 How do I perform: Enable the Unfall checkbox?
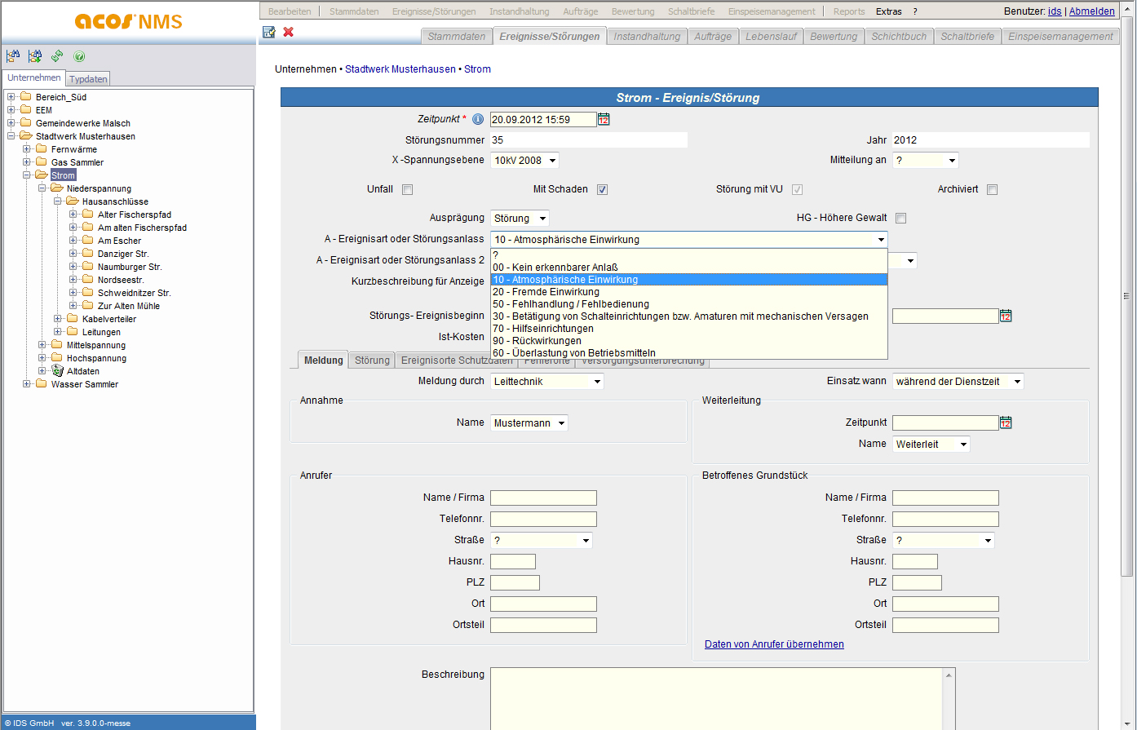408,190
